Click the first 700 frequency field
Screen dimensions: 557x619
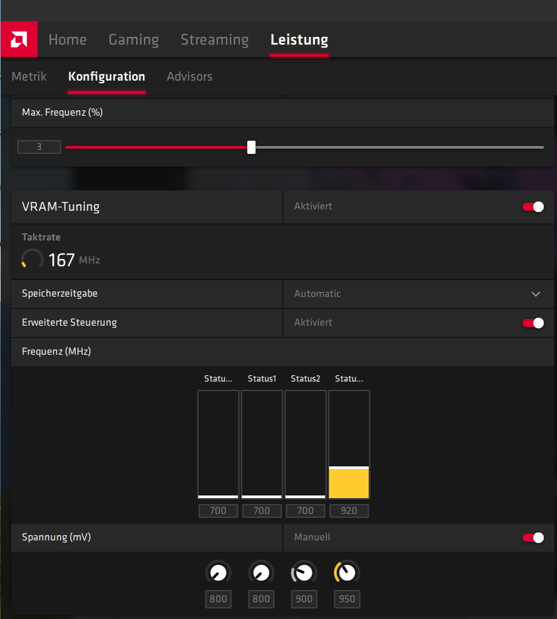[x=218, y=511]
